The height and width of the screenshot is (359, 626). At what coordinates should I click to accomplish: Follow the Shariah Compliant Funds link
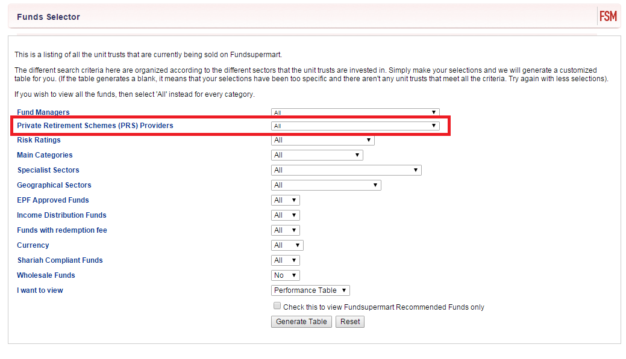(60, 260)
